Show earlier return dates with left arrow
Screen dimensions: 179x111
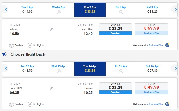pyautogui.click(x=5, y=68)
